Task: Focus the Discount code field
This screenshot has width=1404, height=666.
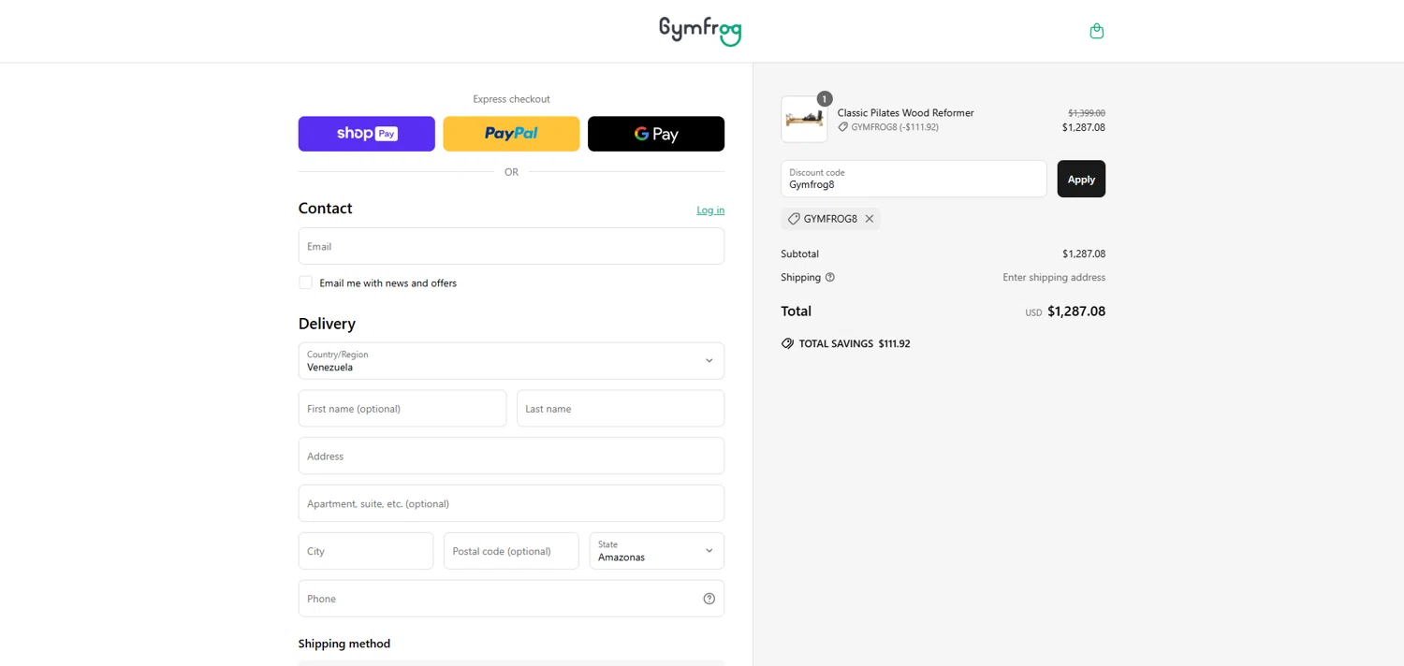Action: tap(914, 179)
